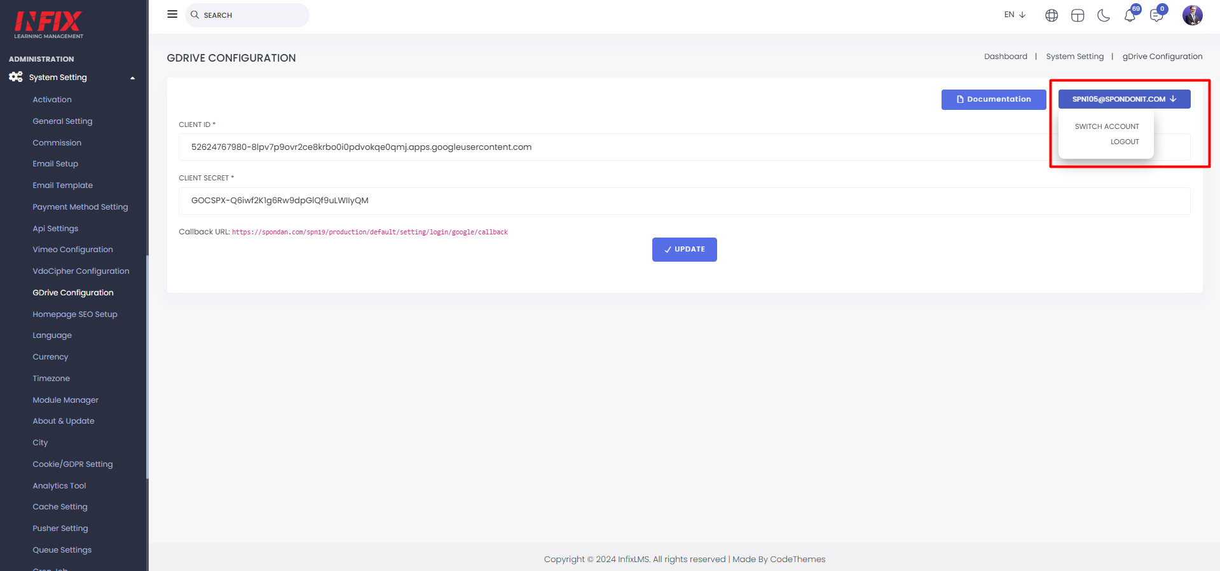Open Module Manager in sidebar
Viewport: 1220px width, 571px height.
click(x=65, y=400)
